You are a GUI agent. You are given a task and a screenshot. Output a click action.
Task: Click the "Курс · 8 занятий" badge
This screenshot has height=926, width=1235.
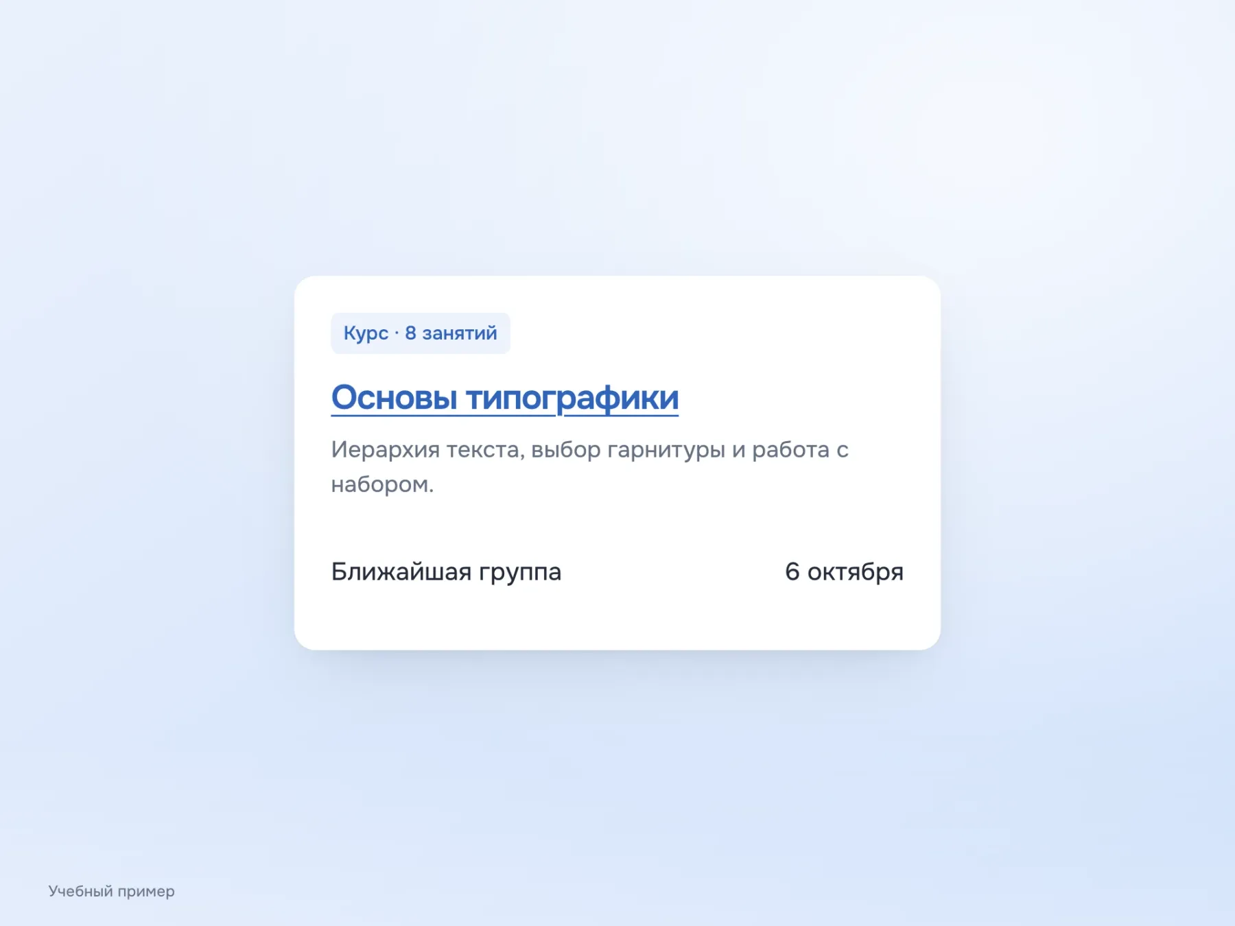pyautogui.click(x=420, y=333)
